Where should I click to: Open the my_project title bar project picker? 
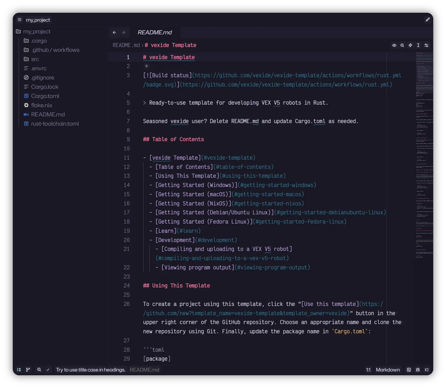click(38, 20)
